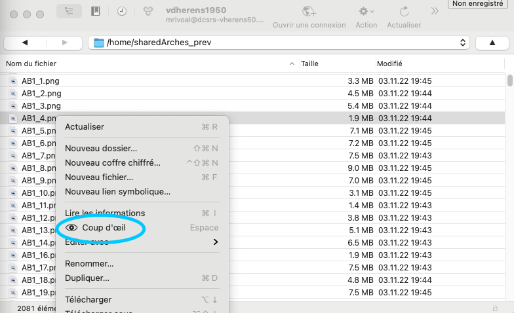This screenshot has width=514, height=313.
Task: Show the connection history clock icon
Action: pos(122,12)
